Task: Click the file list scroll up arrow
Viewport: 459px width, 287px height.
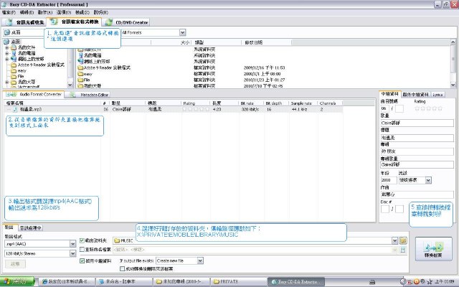Action: pos(453,42)
